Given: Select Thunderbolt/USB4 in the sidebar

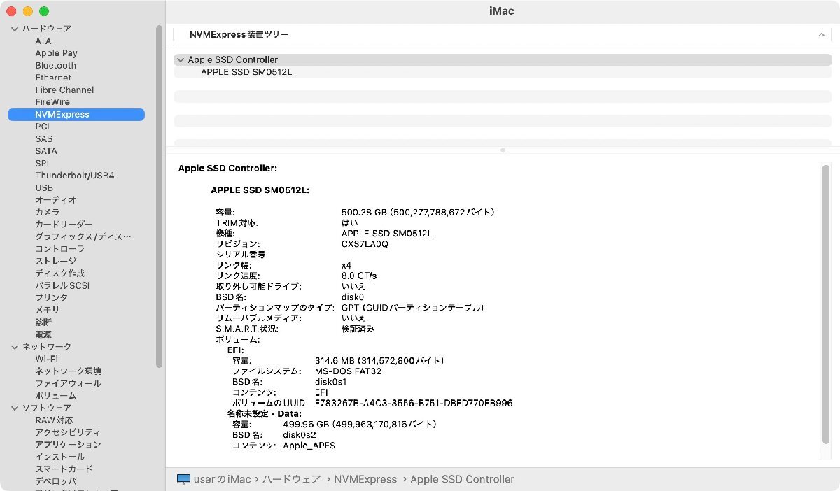Looking at the screenshot, I should tap(74, 176).
